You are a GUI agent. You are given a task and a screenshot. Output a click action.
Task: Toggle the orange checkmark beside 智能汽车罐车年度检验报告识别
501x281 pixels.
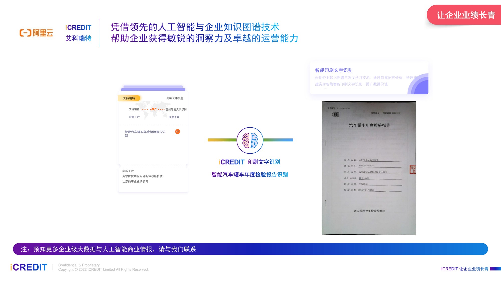(178, 132)
